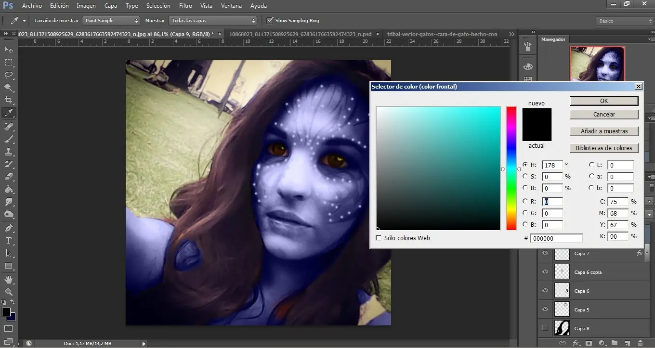Click OK in color picker
The width and height of the screenshot is (655, 348).
coord(604,101)
